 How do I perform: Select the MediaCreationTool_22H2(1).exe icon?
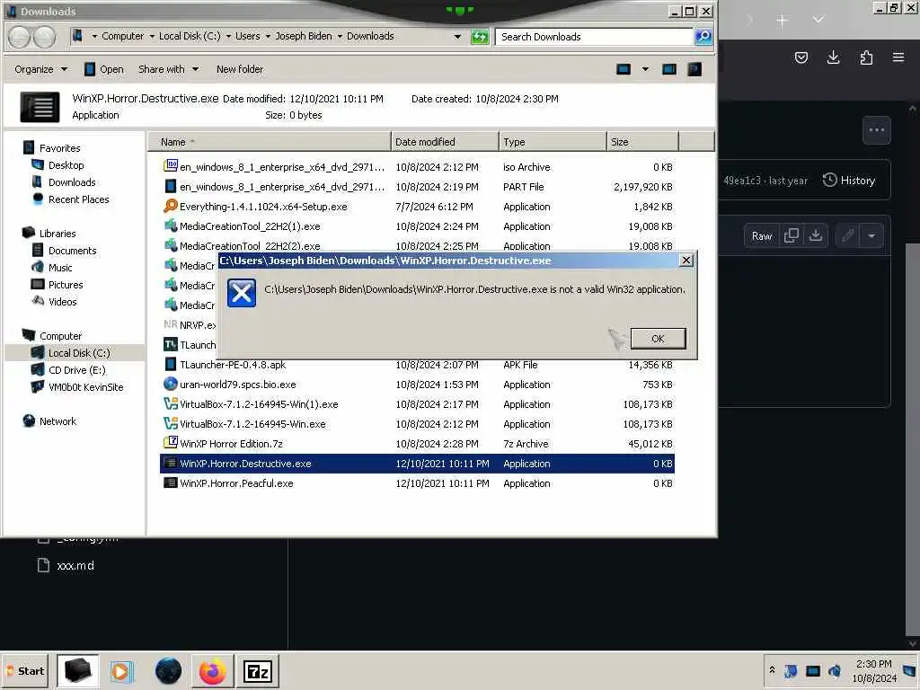pyautogui.click(x=170, y=226)
